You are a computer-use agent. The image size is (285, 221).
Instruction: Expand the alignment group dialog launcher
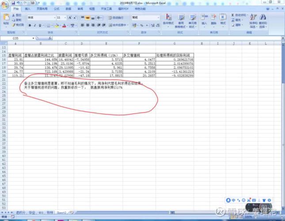(128, 32)
